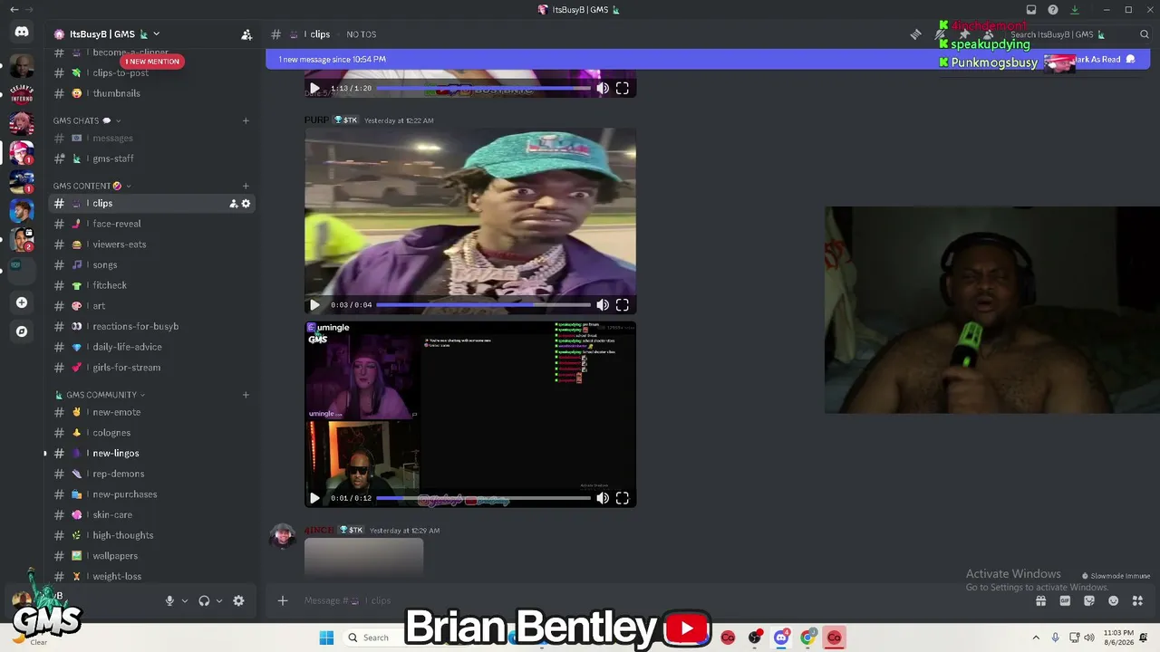Image resolution: width=1160 pixels, height=652 pixels.
Task: Open clips channel settings gear
Action: click(x=246, y=204)
